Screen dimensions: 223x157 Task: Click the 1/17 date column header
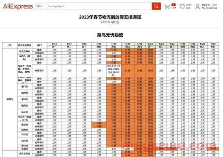(69, 44)
